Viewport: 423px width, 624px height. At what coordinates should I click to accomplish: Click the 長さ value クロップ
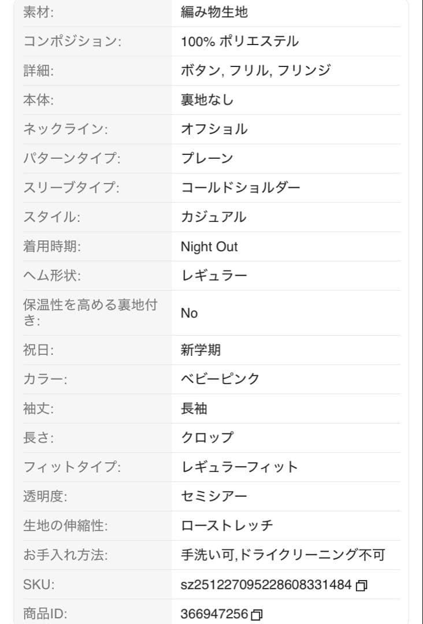(207, 437)
